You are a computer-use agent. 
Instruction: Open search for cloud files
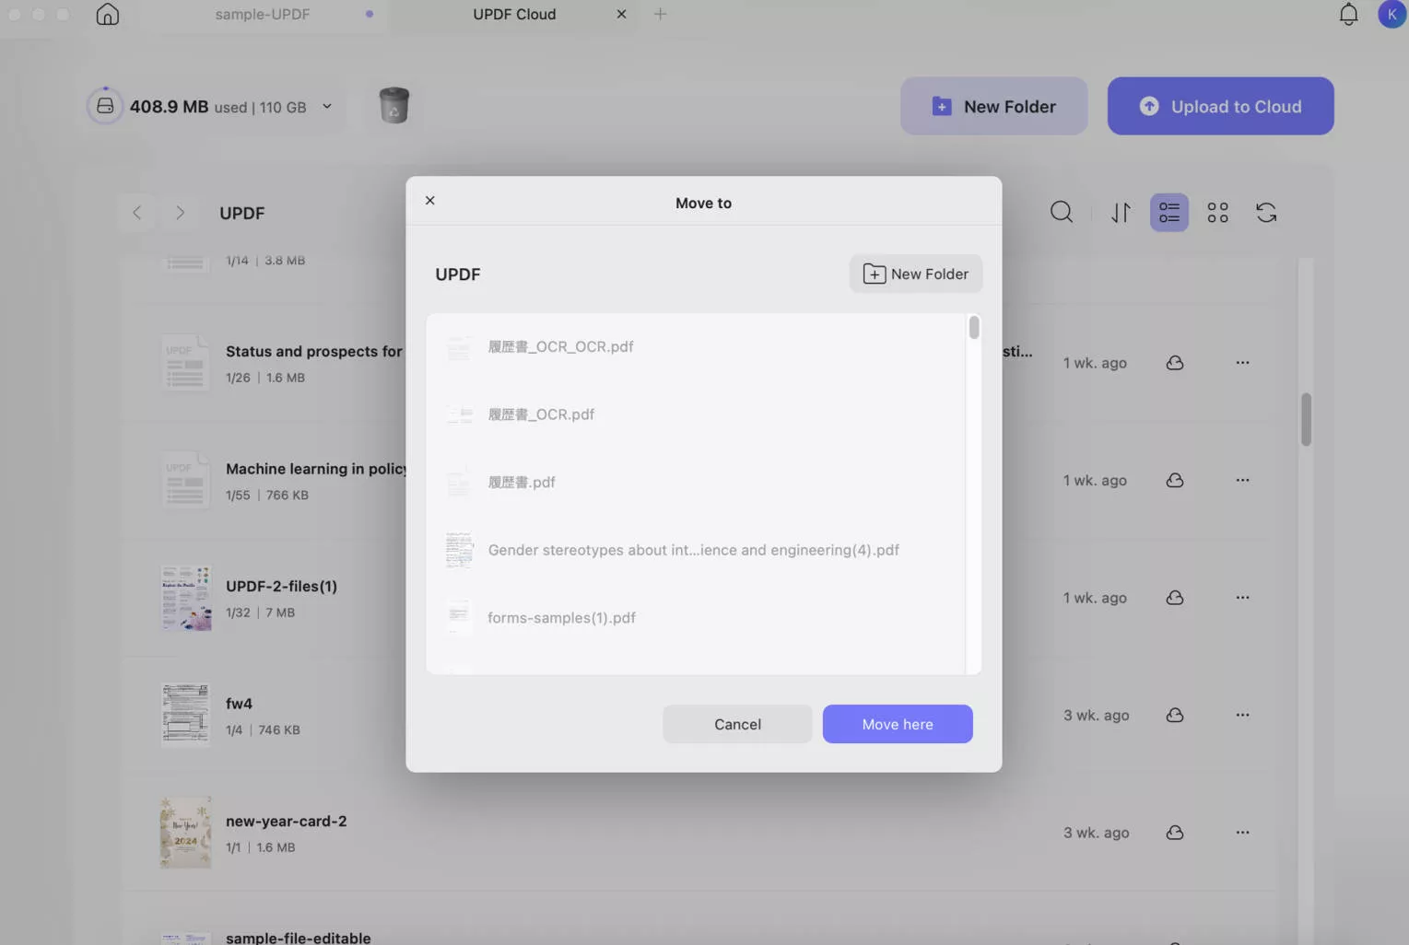pos(1062,212)
